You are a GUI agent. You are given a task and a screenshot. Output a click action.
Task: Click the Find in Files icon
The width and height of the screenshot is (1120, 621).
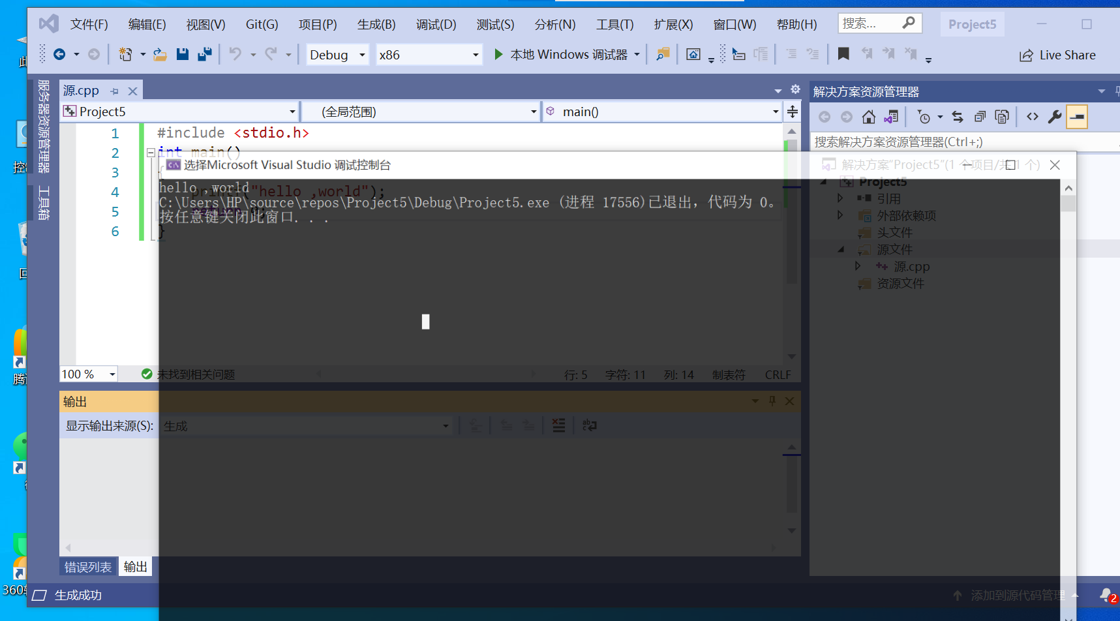(x=663, y=55)
